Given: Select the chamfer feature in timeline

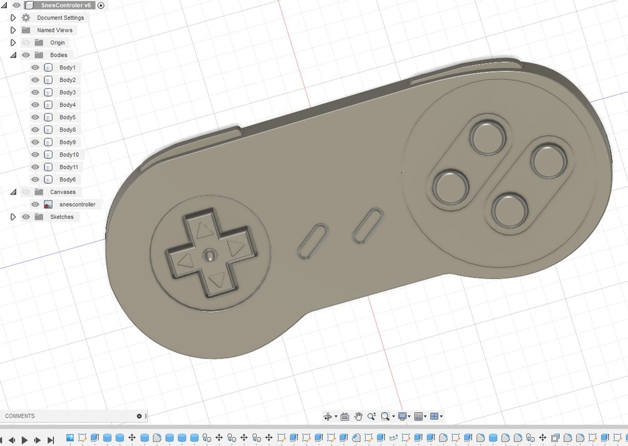Looking at the screenshot, I should tap(356, 438).
